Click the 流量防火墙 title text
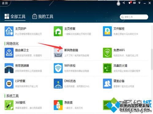Viewport: 153px width, 114px height. click(x=120, y=66)
